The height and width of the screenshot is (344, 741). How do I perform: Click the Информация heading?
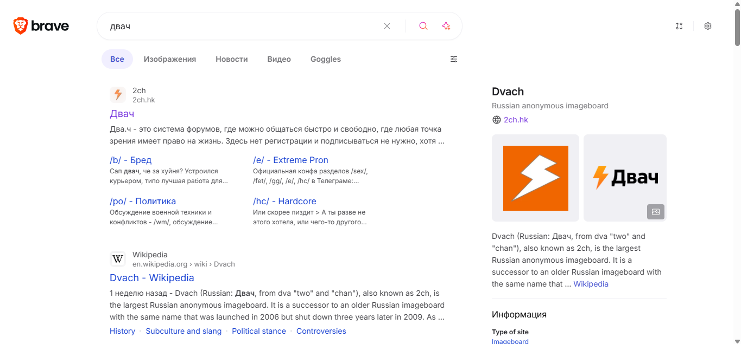[519, 314]
